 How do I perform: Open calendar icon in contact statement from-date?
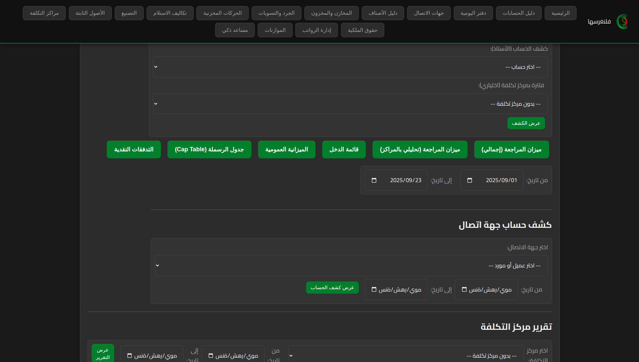pyautogui.click(x=464, y=290)
